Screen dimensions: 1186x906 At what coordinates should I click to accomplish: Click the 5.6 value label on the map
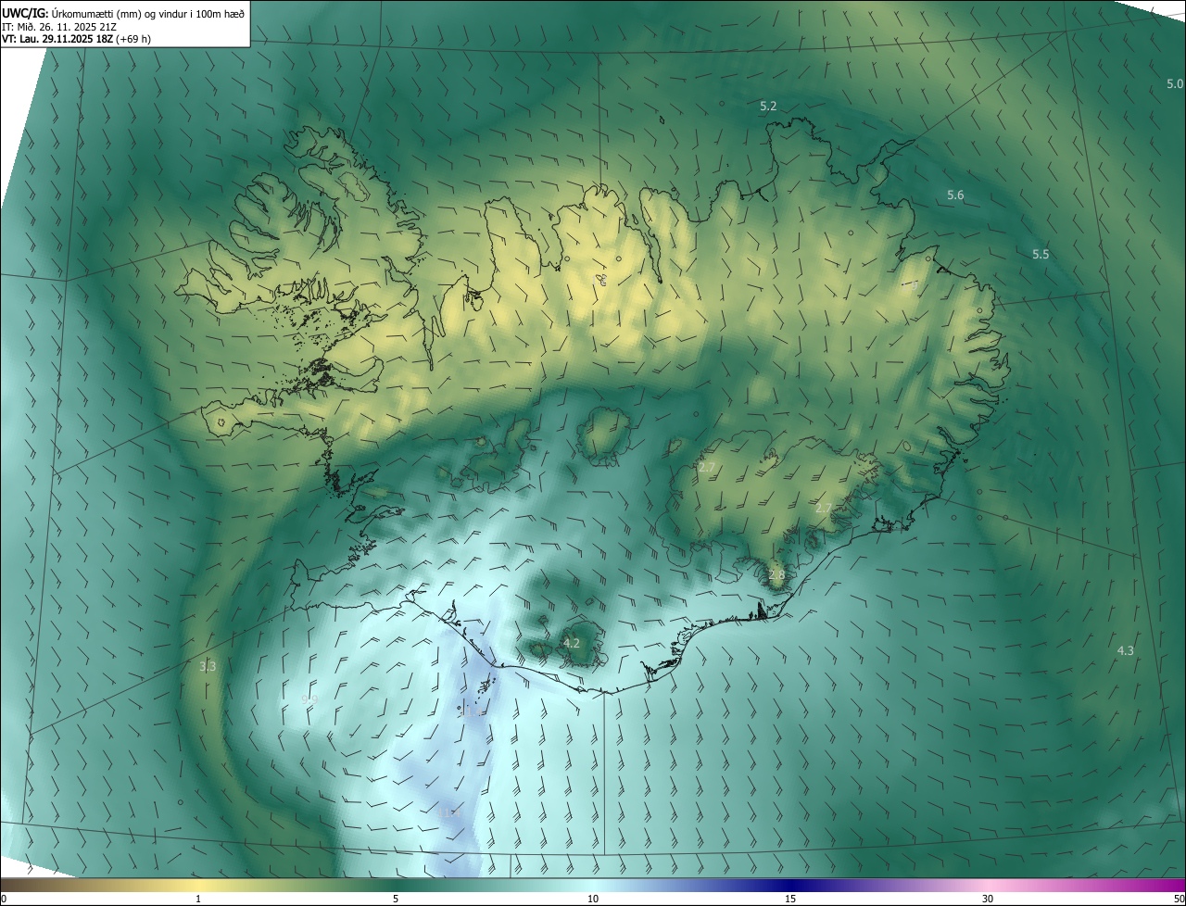pyautogui.click(x=955, y=195)
